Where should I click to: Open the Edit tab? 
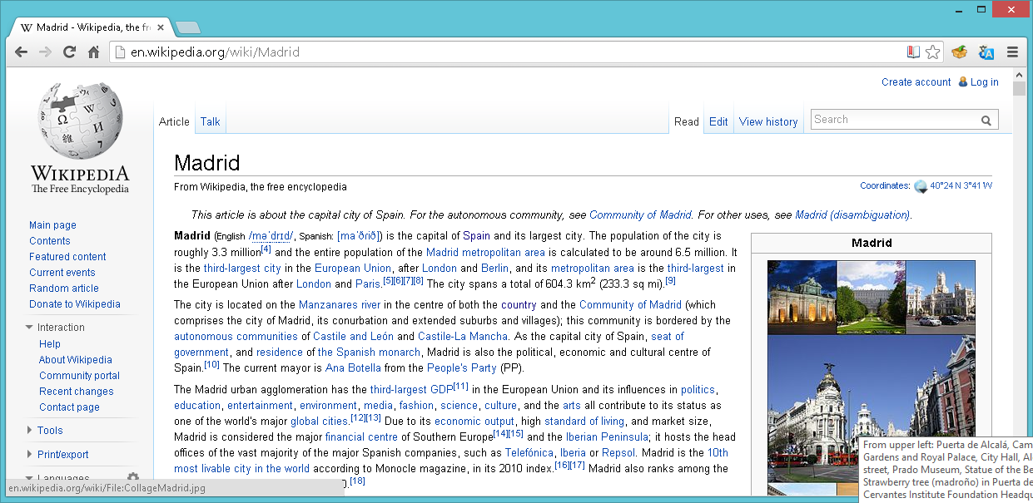pos(718,121)
